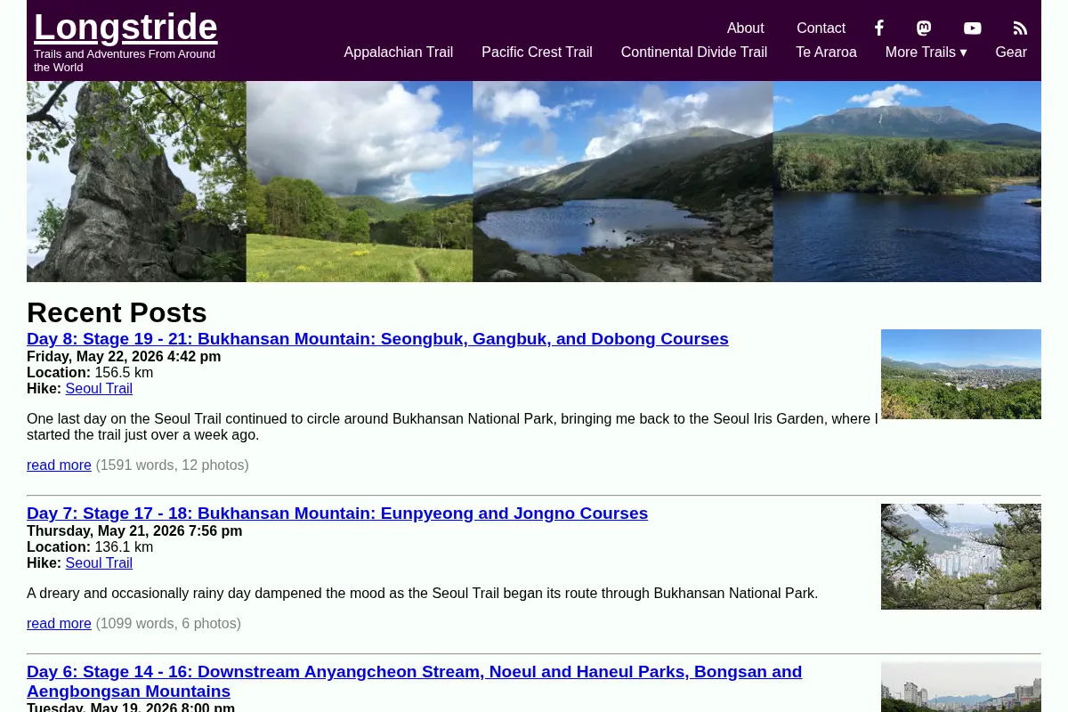
Task: Click read more for the Day 7 post
Action: point(59,624)
